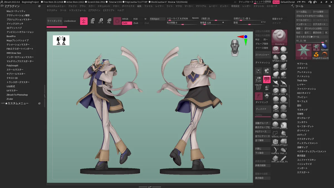Screen dimensions: 334x188
Task: Click the head orientation thumbnail in the viewport
Action: 235,47
